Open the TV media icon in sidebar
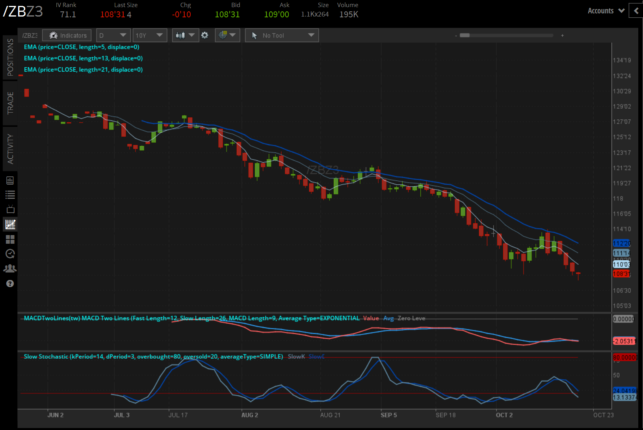Image resolution: width=643 pixels, height=430 pixels. pos(10,209)
